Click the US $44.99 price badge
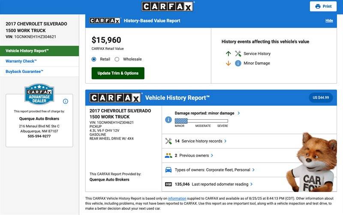 [x=321, y=98]
